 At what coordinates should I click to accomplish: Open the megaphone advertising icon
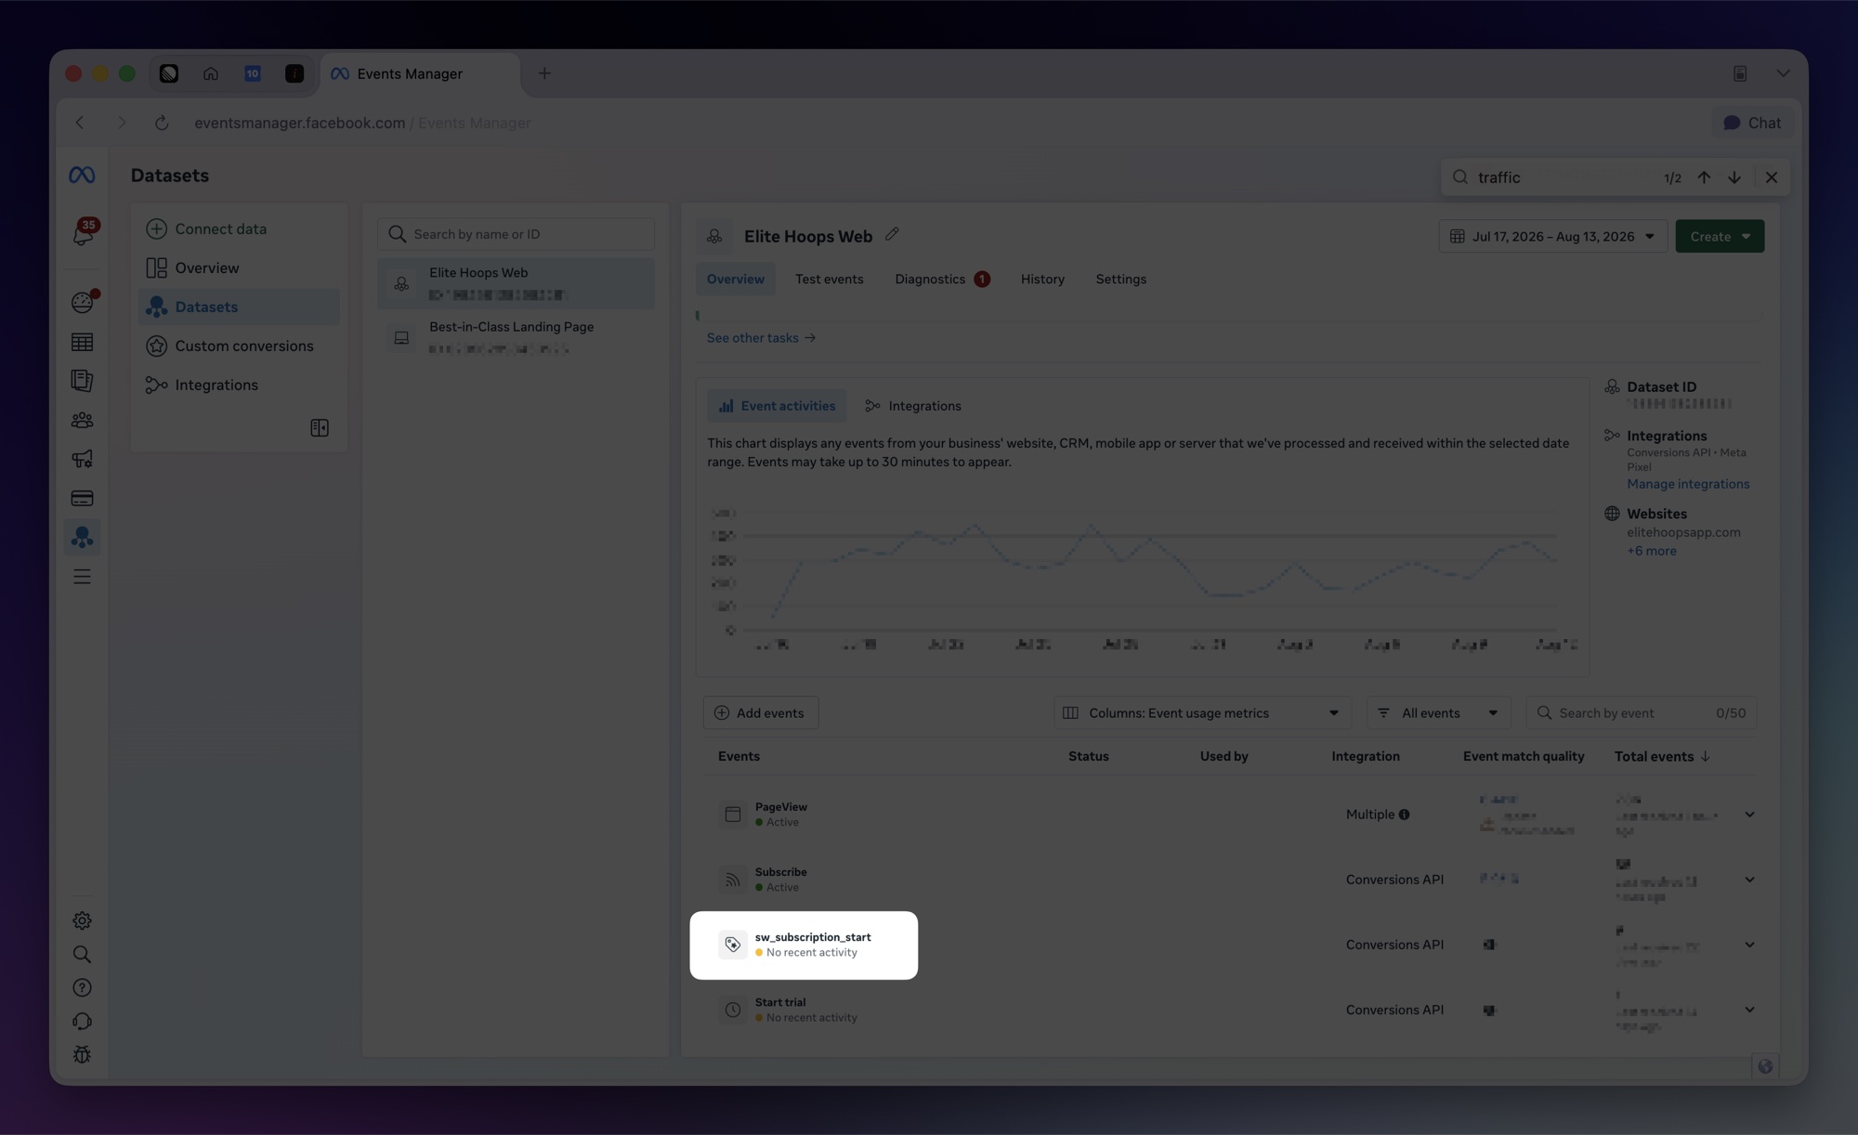(x=82, y=459)
